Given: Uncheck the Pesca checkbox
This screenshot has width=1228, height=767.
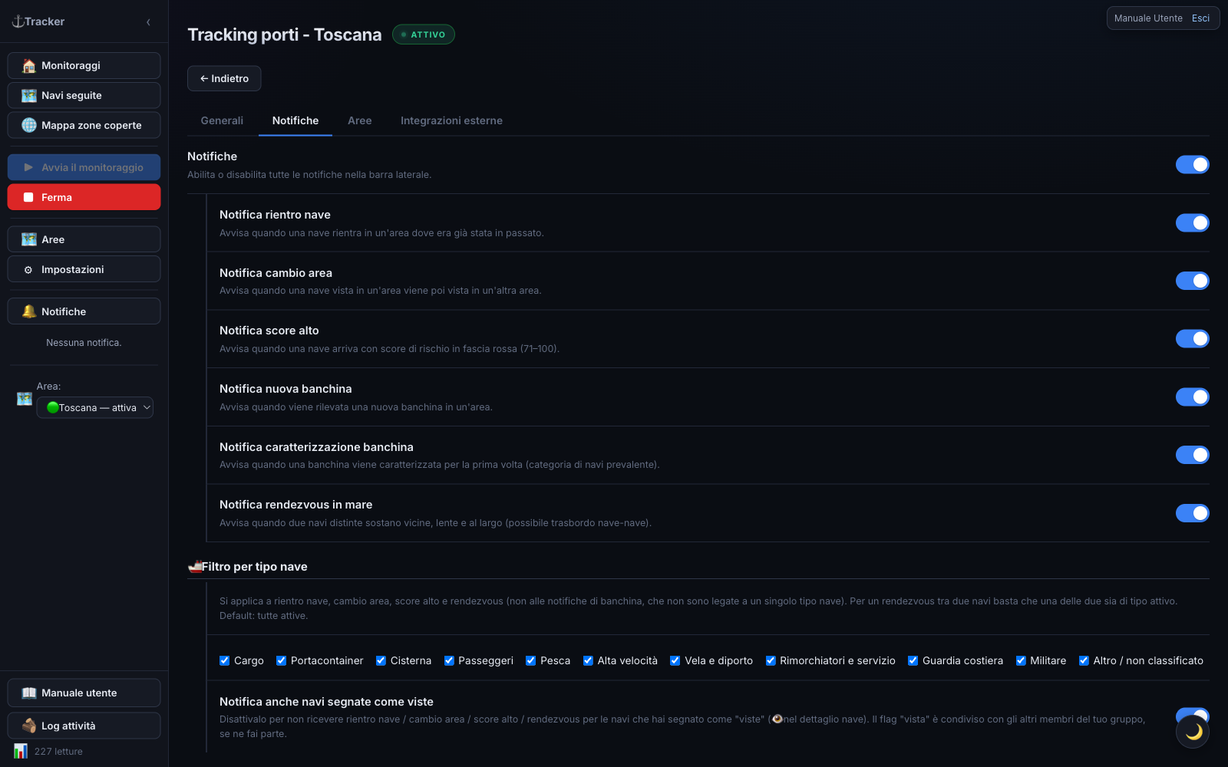Looking at the screenshot, I should 530,660.
